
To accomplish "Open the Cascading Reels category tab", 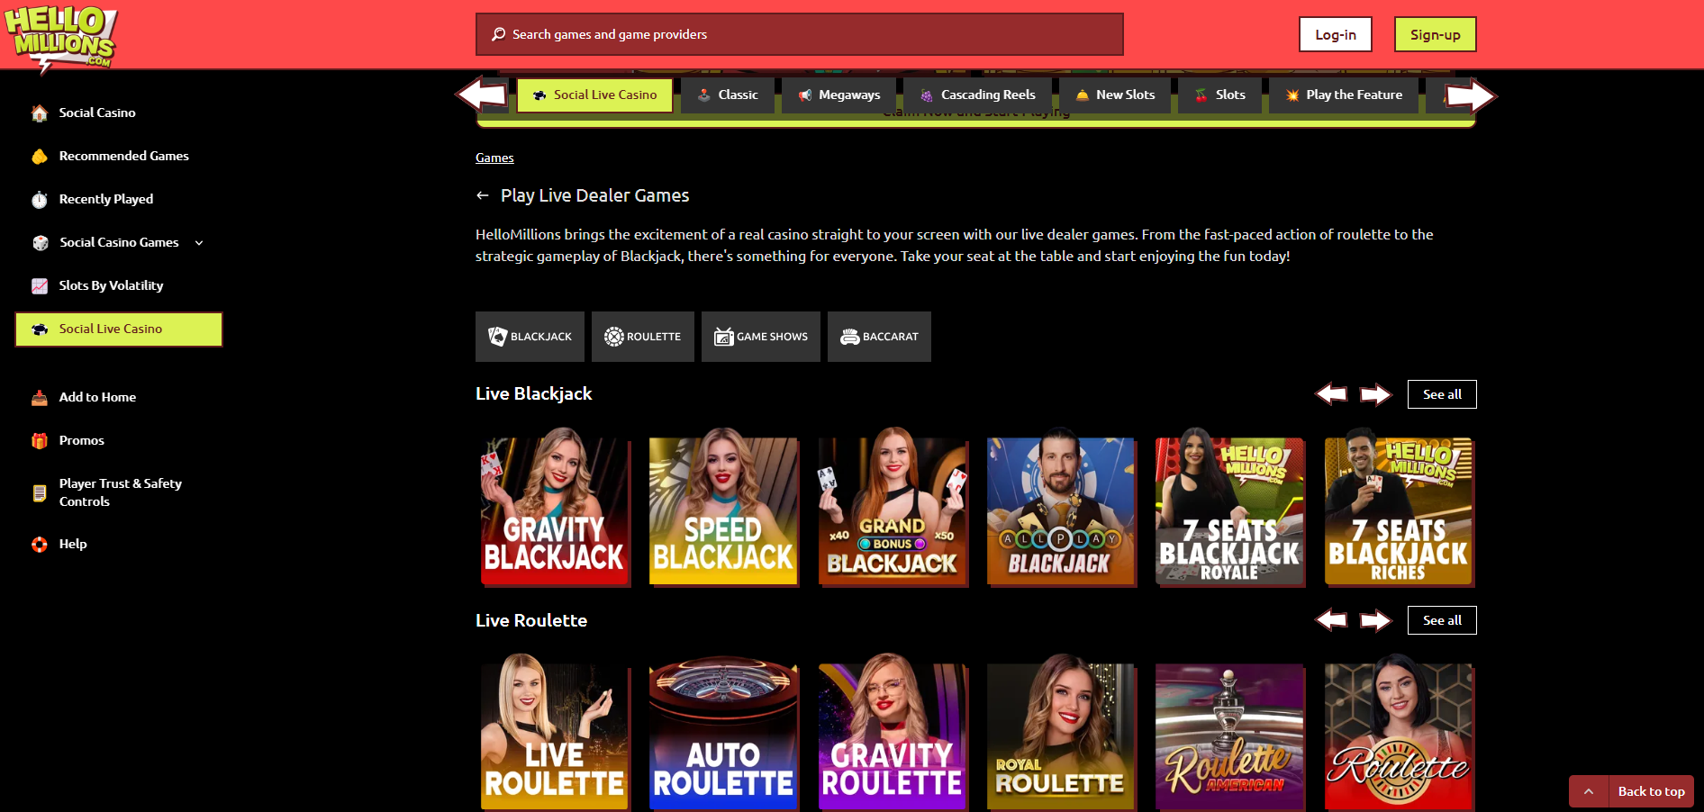I will [x=977, y=95].
